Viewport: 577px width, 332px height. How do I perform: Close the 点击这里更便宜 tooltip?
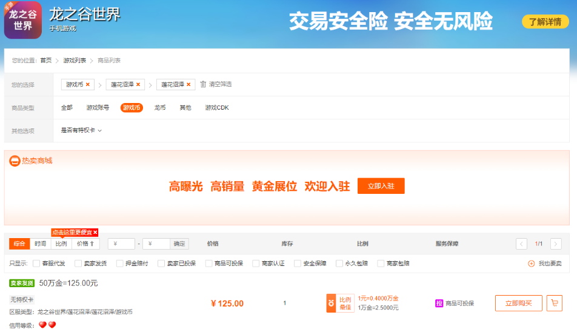(95, 233)
